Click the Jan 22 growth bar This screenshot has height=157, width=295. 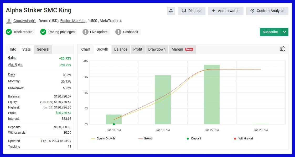(x=211, y=94)
